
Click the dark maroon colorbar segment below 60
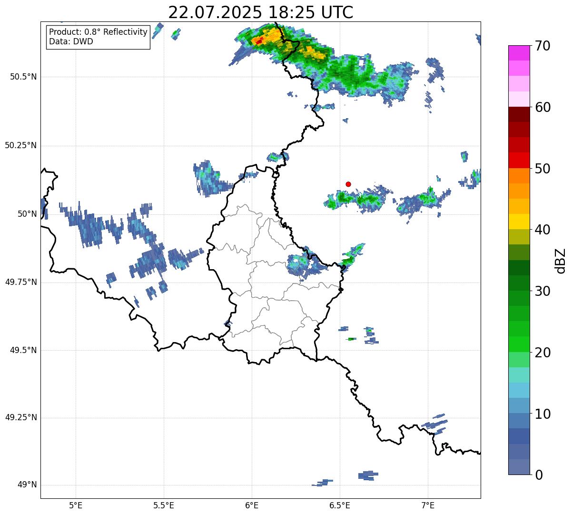pyautogui.click(x=519, y=114)
